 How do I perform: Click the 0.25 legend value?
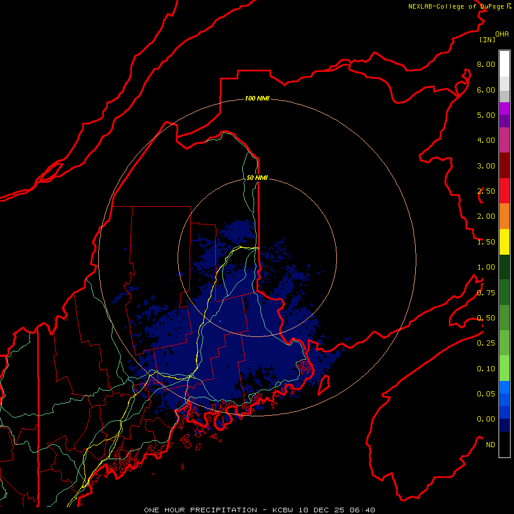click(x=486, y=343)
